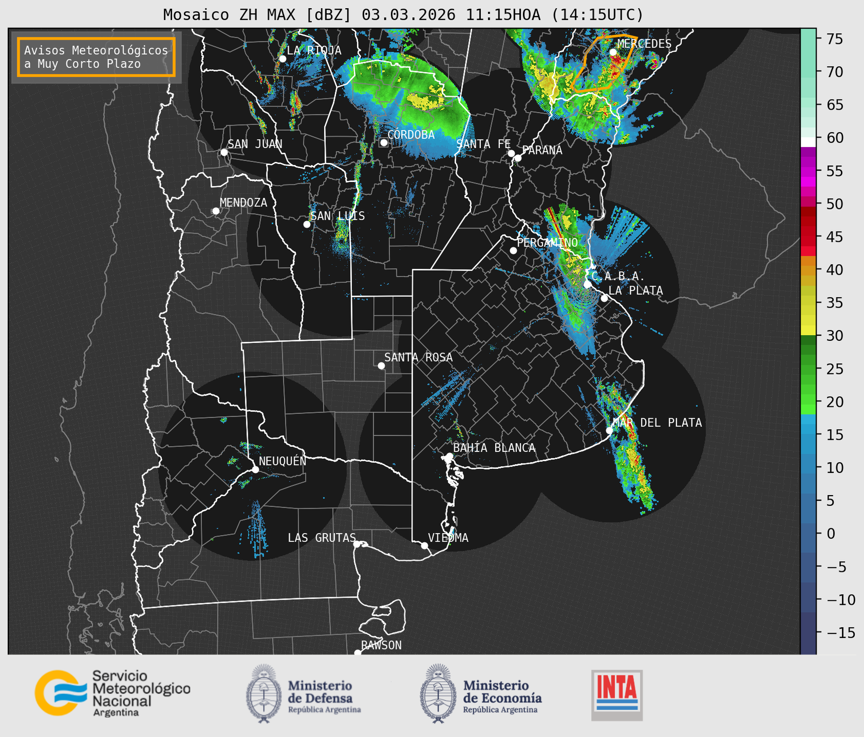Click the Servicio Meteorológico Nacional logo

(x=112, y=693)
